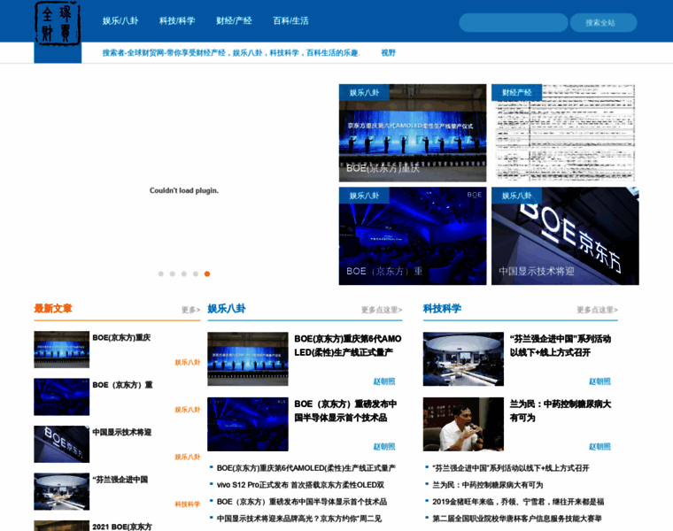Open 科技科学 thumbnail of round exhibition hall
This screenshot has width=673, height=531.
pos(463,359)
